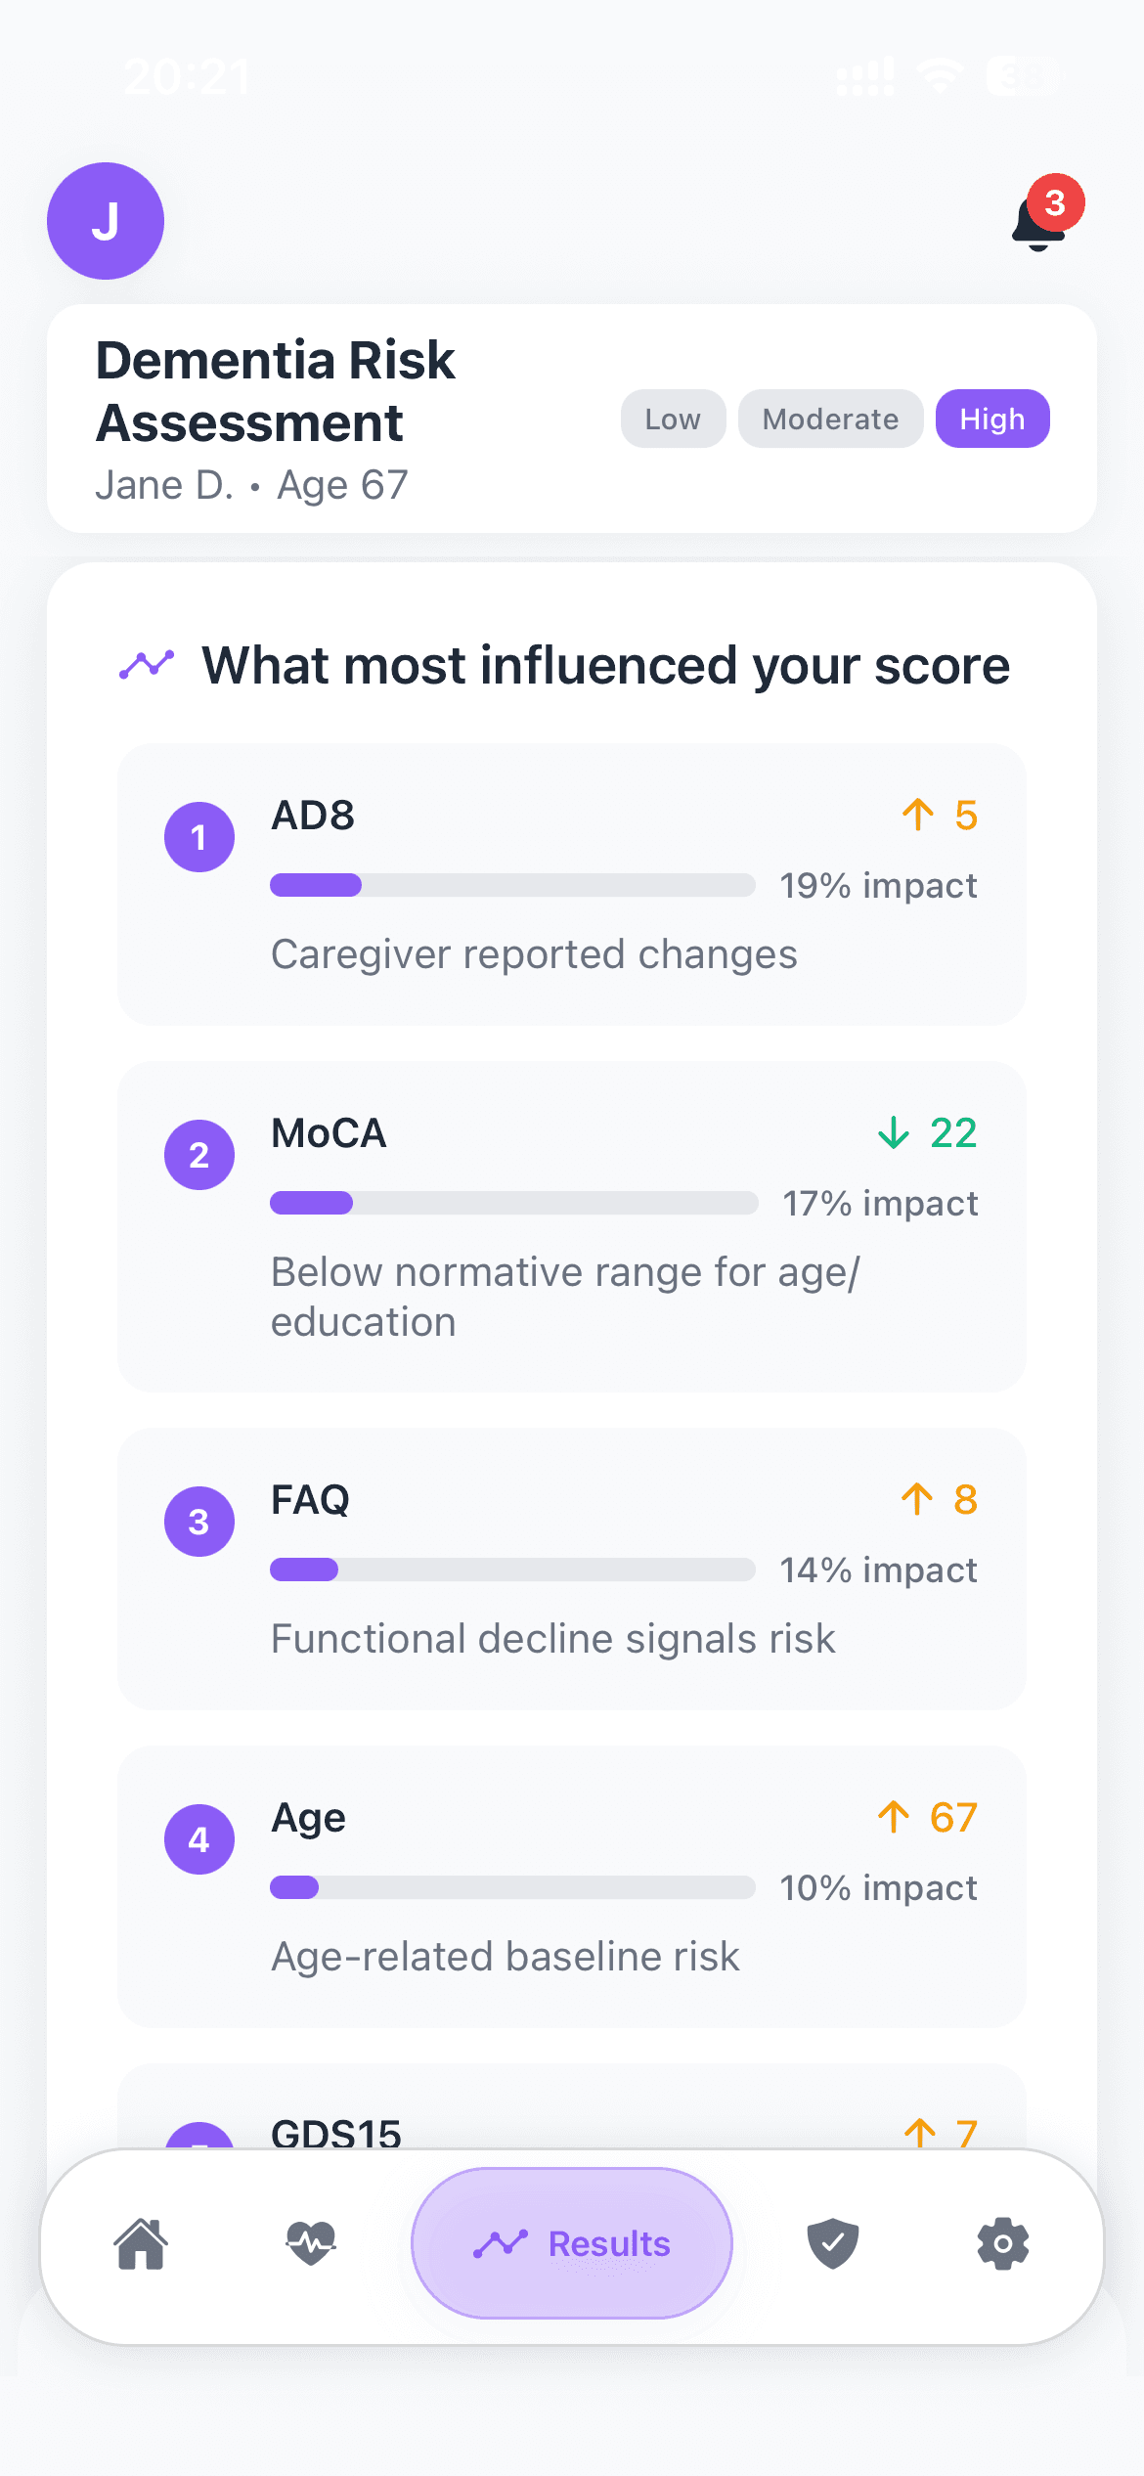Open the heart-rate health tab icon
The width and height of the screenshot is (1144, 2476).
311,2243
